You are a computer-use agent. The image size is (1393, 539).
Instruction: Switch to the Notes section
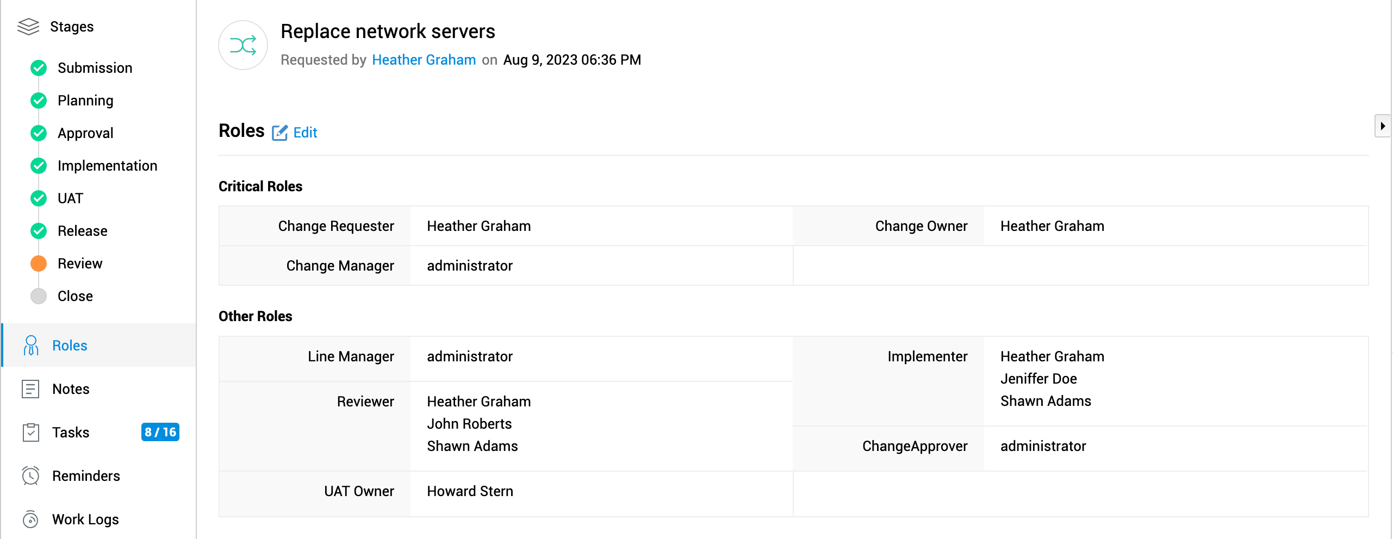(71, 389)
